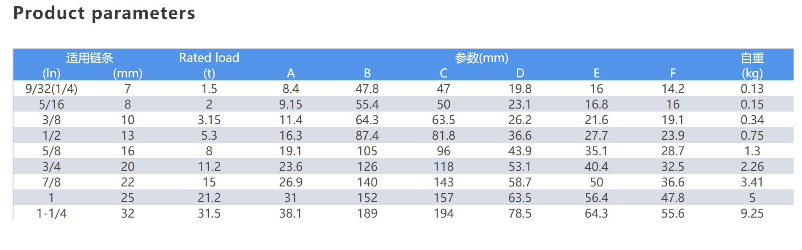Select the rated load value 21.2
This screenshot has height=250, width=802.
point(209,198)
